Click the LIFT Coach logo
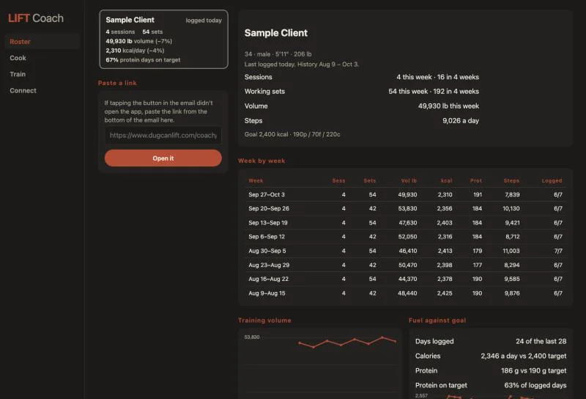 tap(36, 18)
